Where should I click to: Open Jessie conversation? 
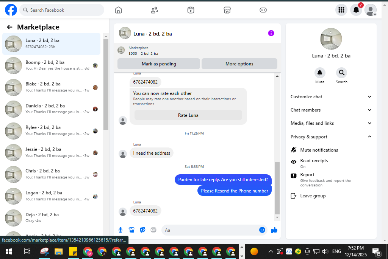[x=51, y=153]
